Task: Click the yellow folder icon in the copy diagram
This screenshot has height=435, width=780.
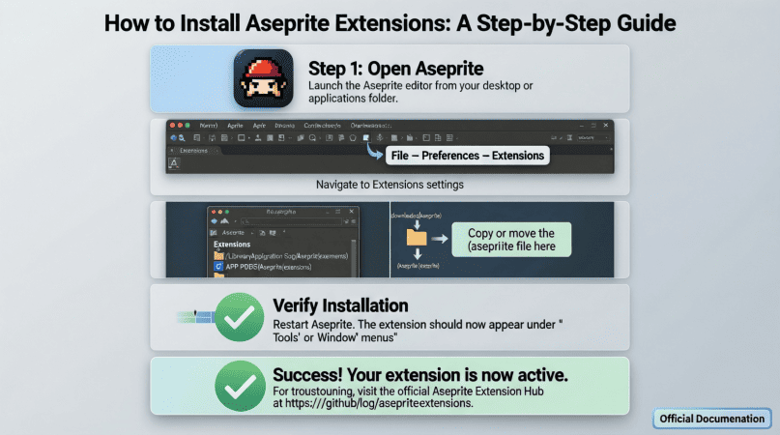Action: pyautogui.click(x=417, y=237)
